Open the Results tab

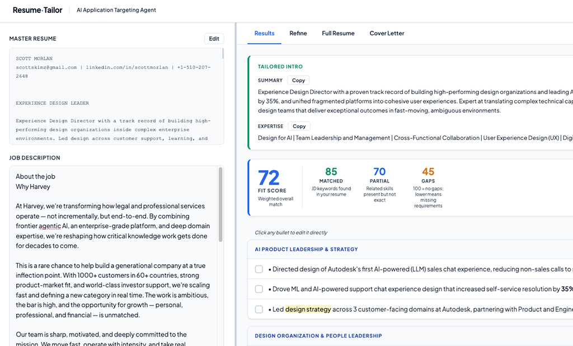(264, 33)
